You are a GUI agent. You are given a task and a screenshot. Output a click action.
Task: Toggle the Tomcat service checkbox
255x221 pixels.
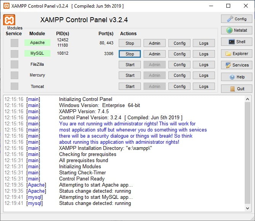pyautogui.click(x=15, y=86)
